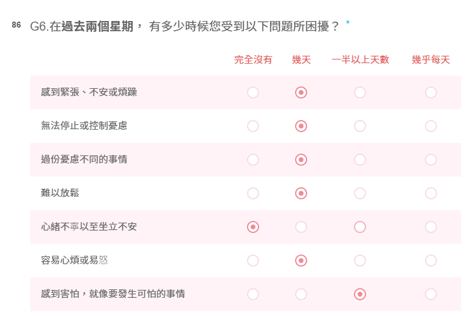Choose 完全沒有 for 容易心煩或易怒

click(253, 261)
